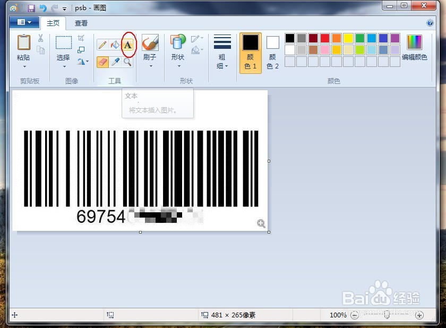Click the canvas bottom-edge resize handle
Image resolution: width=446 pixels, height=328 pixels.
140,232
